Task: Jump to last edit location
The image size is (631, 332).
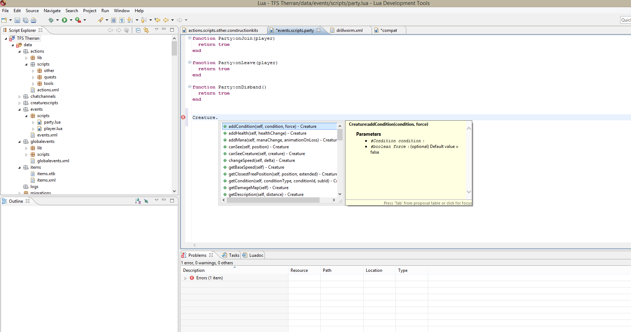Action: (157, 20)
